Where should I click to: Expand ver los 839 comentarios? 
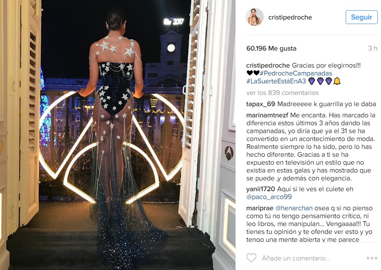pyautogui.click(x=283, y=92)
